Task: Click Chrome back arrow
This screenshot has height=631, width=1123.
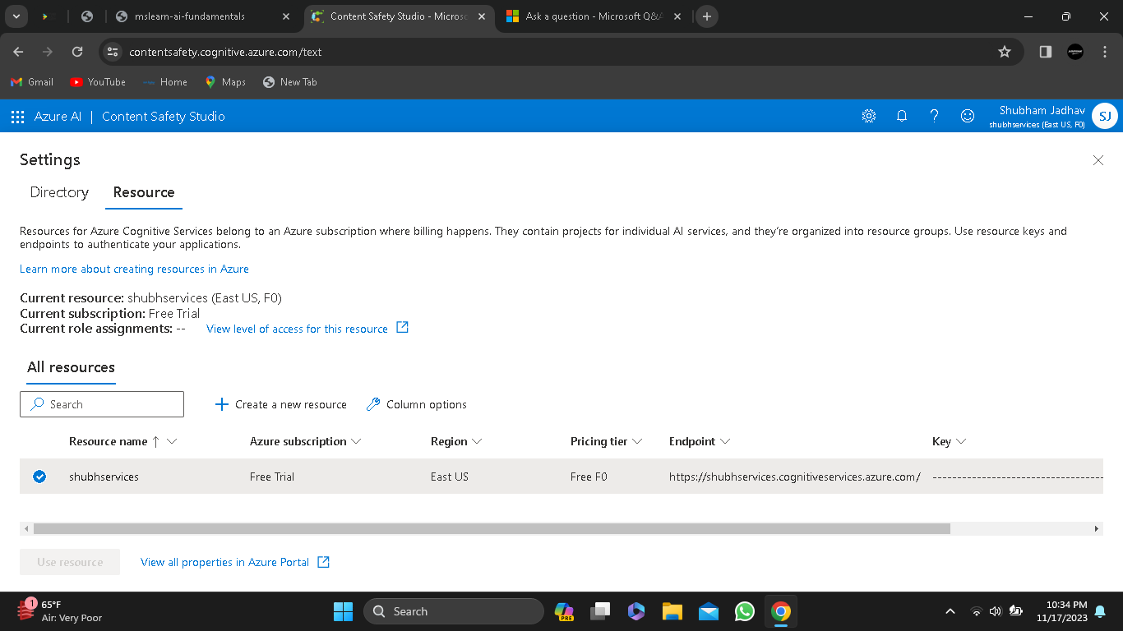Action: 18,52
